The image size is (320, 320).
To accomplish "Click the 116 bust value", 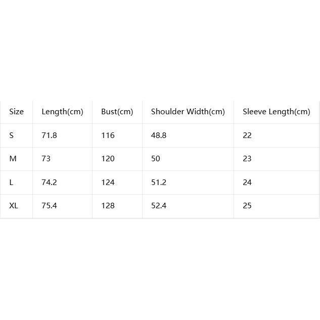I will 108,135.
